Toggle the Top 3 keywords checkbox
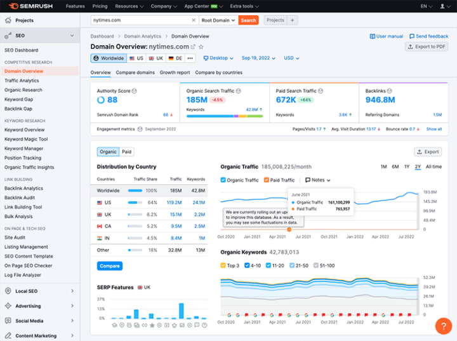 click(223, 265)
